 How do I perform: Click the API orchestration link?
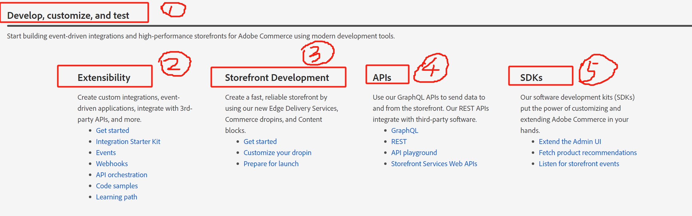(121, 175)
